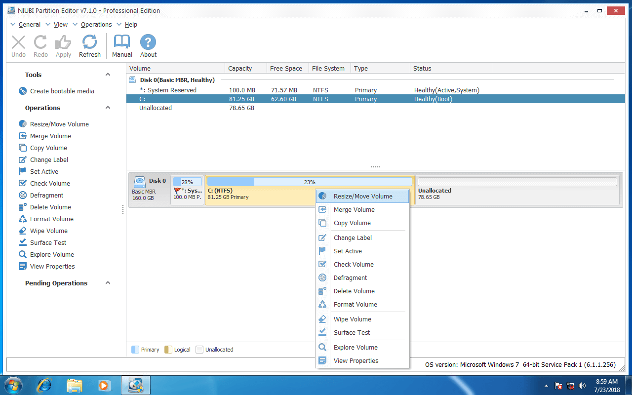The width and height of the screenshot is (632, 395).
Task: Choose Copy Volume in context menu
Action: tap(362, 223)
